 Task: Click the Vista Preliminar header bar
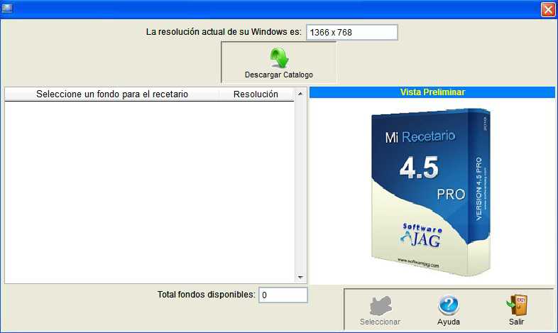pos(432,92)
